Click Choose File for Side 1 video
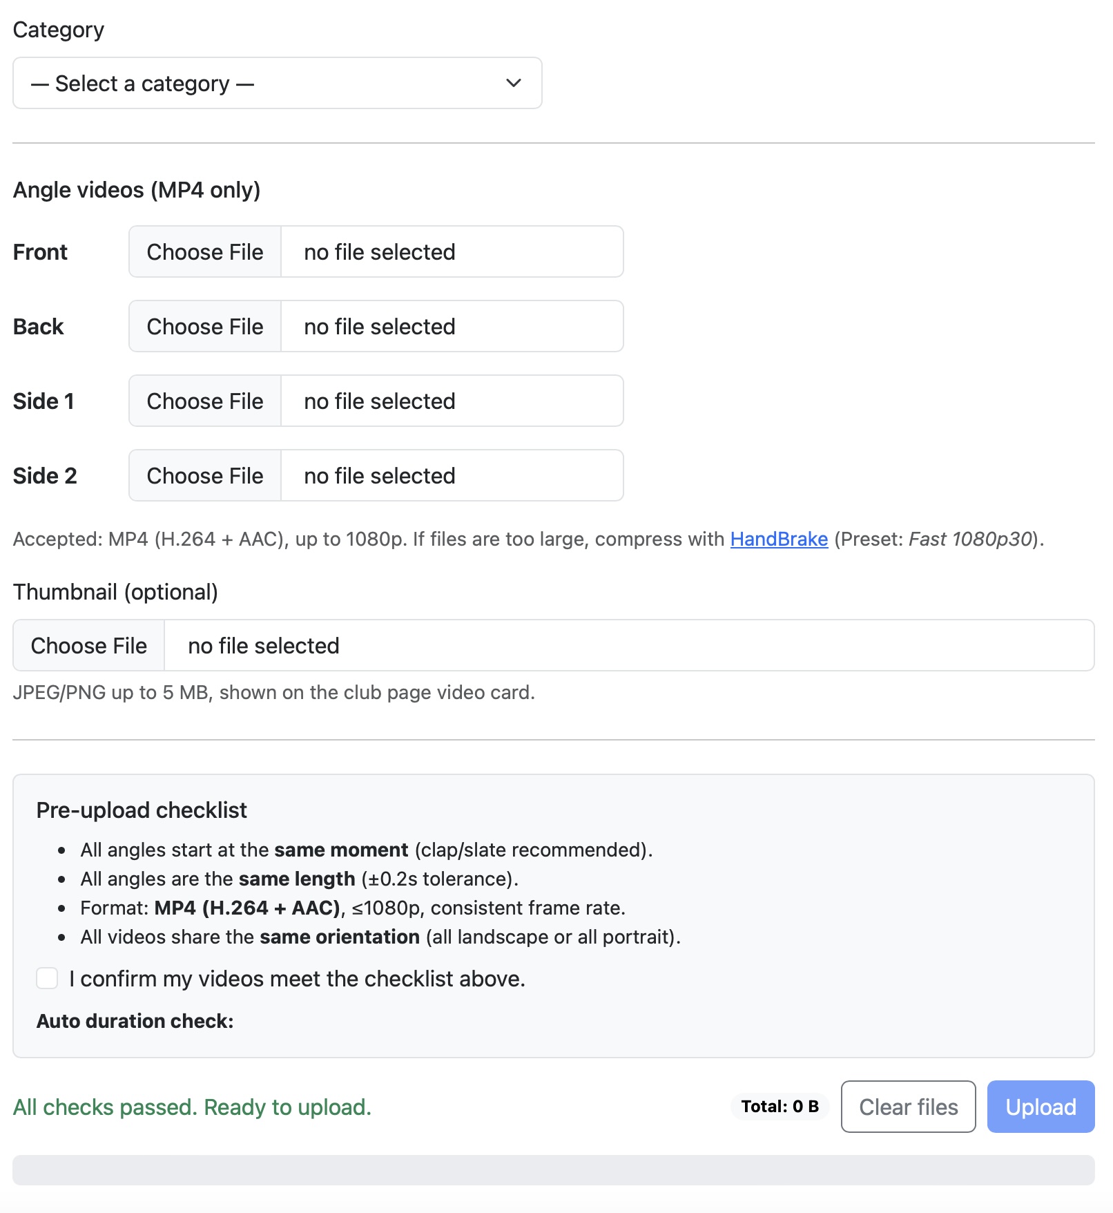 click(205, 401)
